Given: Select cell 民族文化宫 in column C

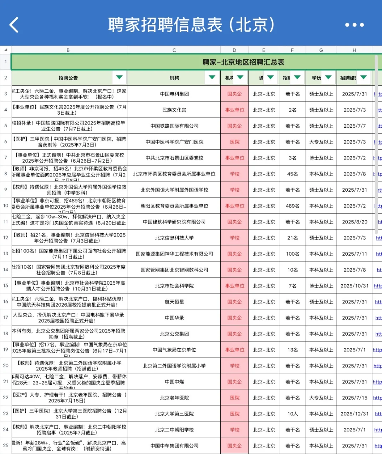Looking at the screenshot, I should point(174,110).
